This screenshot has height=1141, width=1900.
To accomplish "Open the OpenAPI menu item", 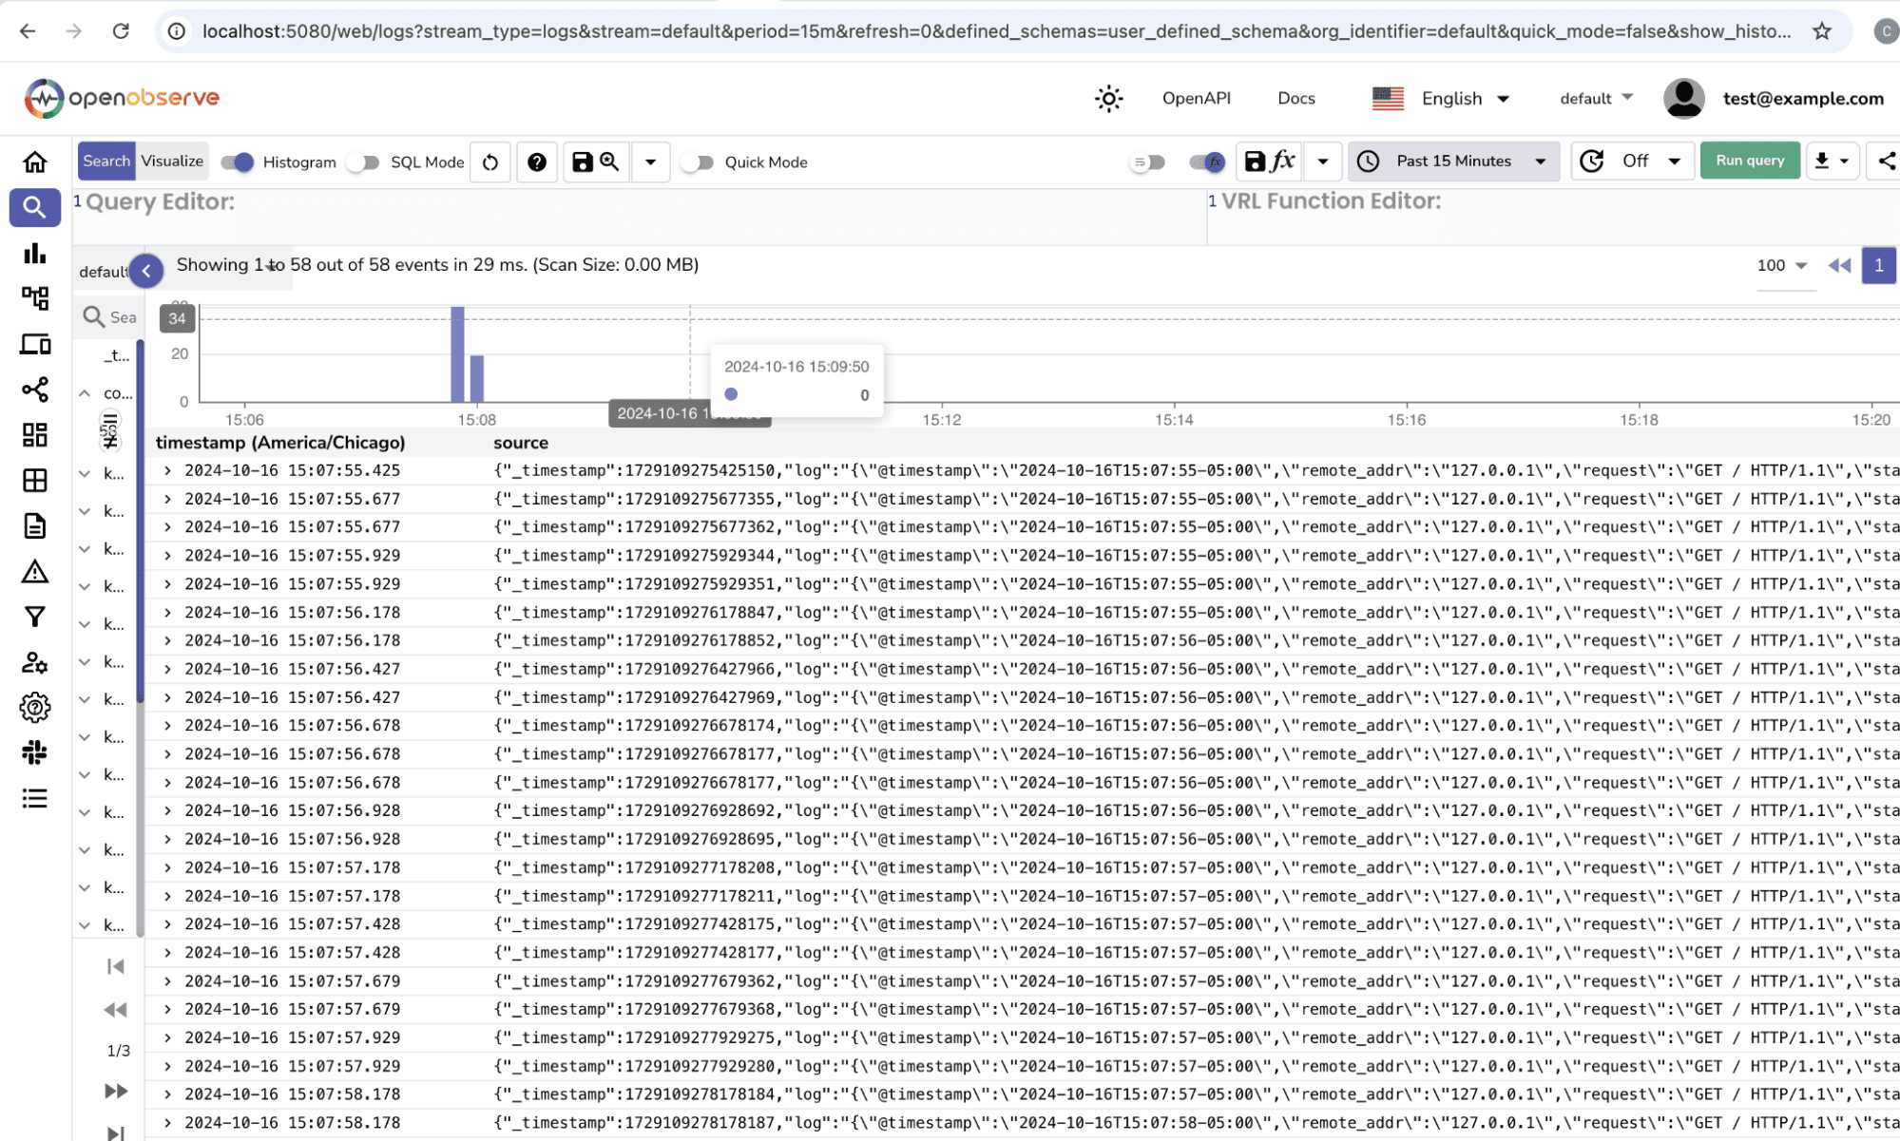I will [1196, 98].
